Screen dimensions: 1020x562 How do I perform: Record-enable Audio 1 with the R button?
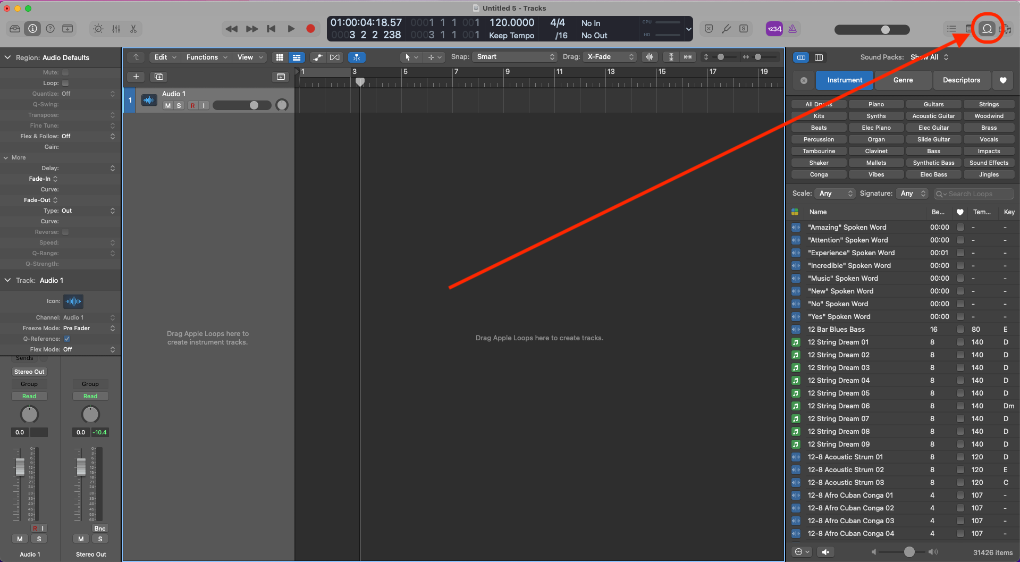pyautogui.click(x=192, y=105)
